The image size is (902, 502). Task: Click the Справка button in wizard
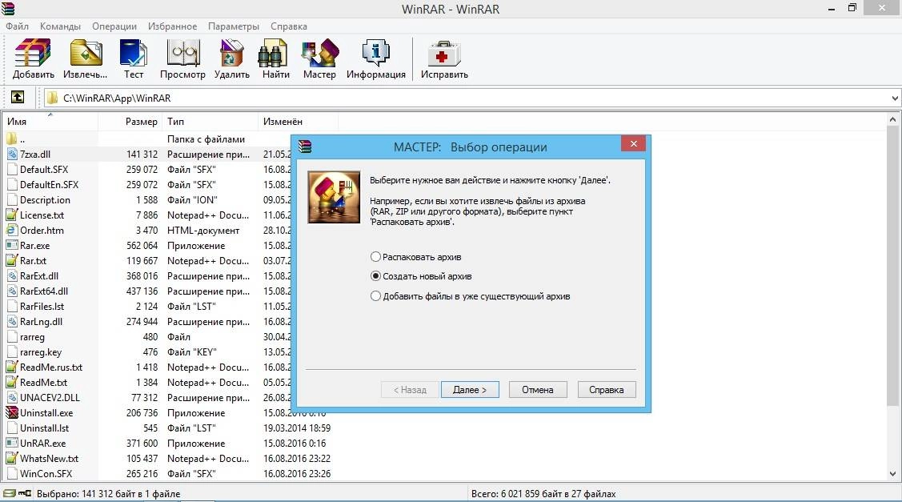[607, 390]
